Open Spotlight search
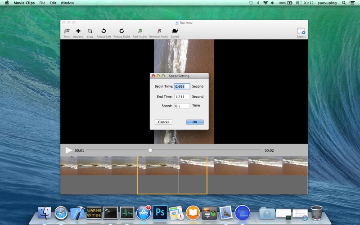This screenshot has height=225, width=360. (344, 3)
